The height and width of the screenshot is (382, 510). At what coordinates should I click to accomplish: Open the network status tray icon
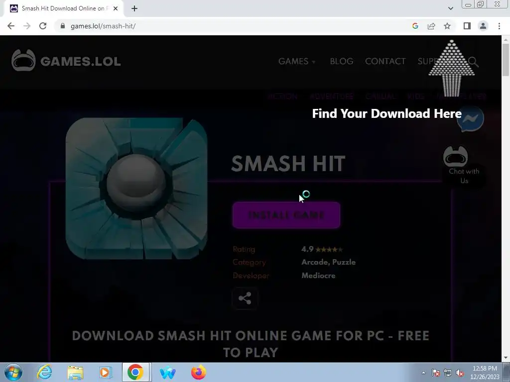click(x=448, y=373)
